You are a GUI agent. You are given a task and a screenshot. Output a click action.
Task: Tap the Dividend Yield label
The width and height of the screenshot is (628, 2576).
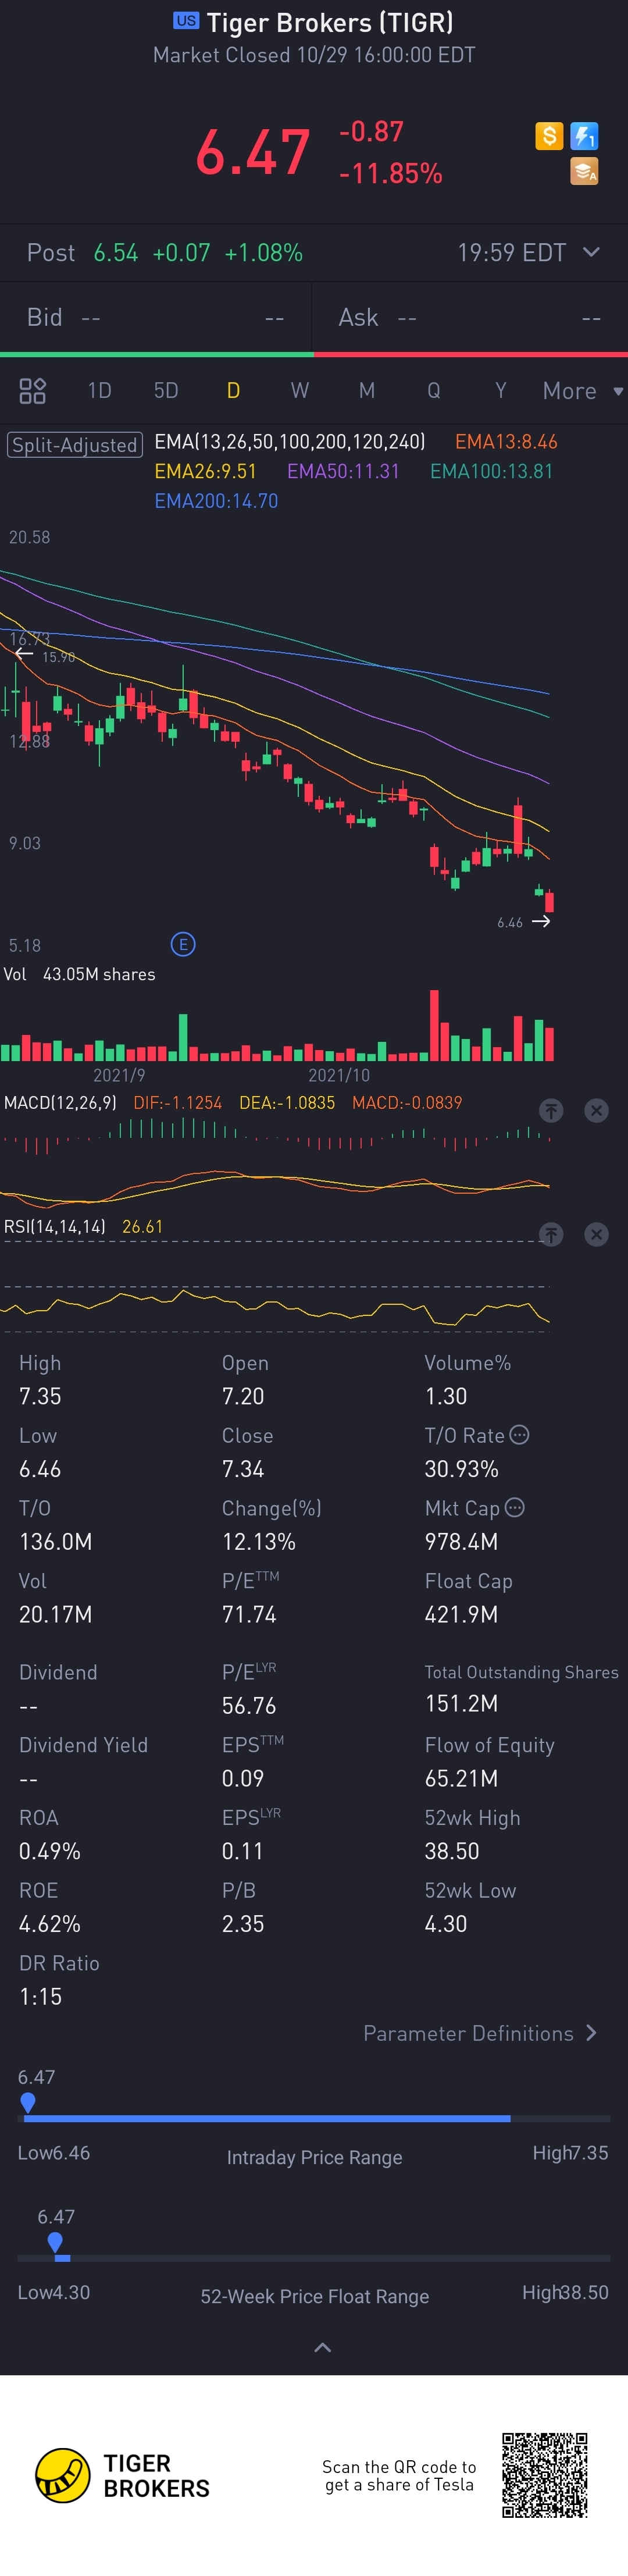click(83, 1745)
